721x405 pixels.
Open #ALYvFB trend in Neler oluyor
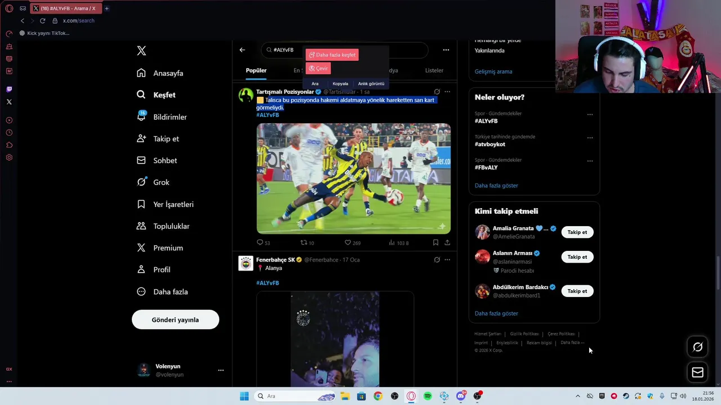coord(486,121)
